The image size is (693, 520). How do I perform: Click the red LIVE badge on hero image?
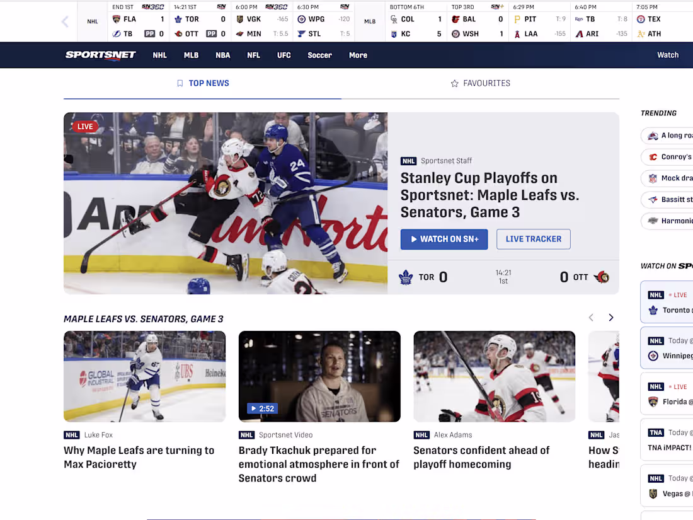(x=85, y=127)
